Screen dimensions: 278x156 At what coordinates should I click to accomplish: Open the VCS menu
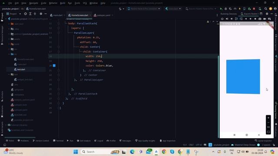pyautogui.click(x=85, y=3)
